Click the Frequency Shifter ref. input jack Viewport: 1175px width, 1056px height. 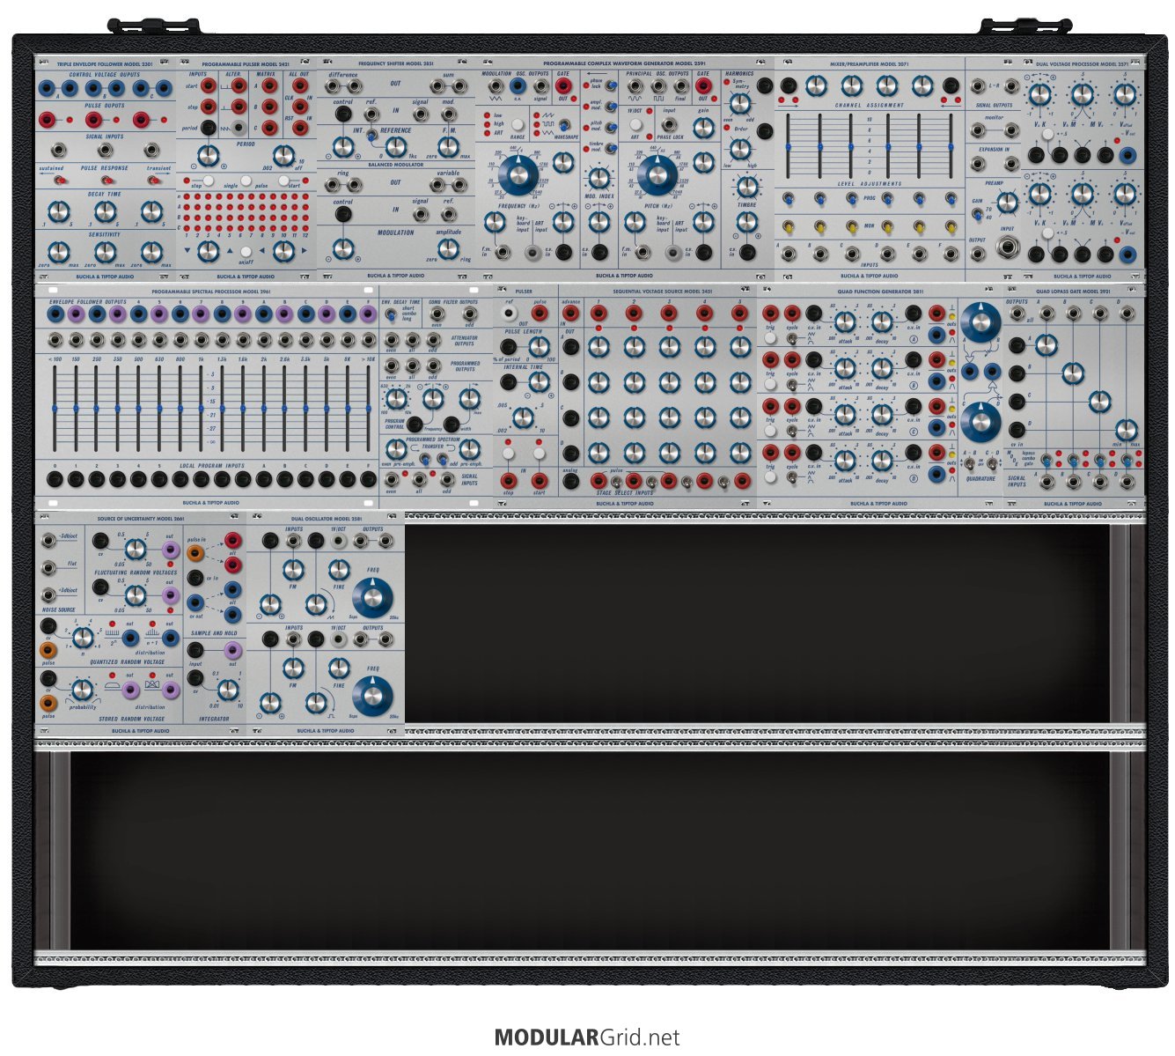pyautogui.click(x=371, y=115)
